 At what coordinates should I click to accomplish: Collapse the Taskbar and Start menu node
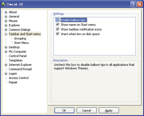coord(6,34)
